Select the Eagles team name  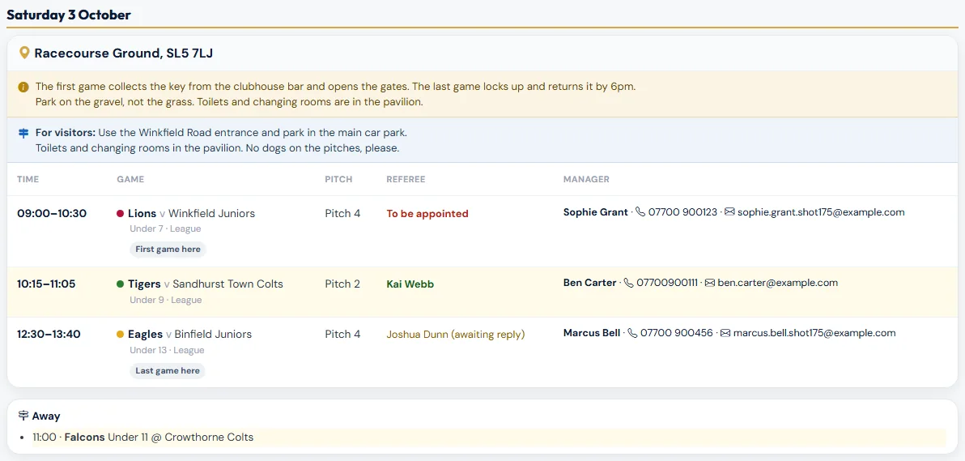145,335
